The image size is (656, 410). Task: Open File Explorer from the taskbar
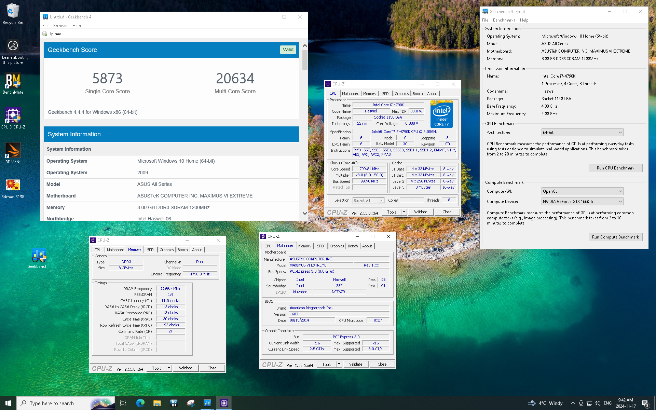click(x=157, y=403)
